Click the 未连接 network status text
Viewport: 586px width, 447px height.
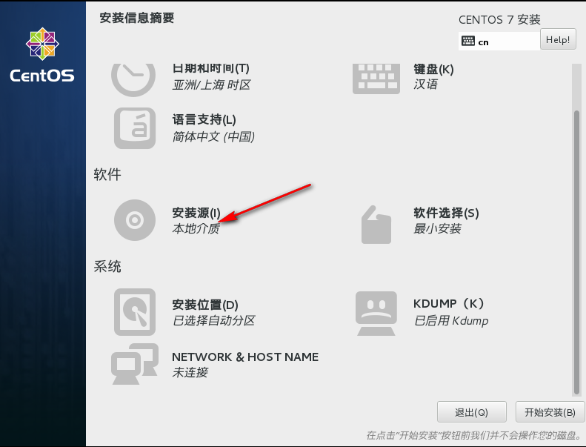pos(190,373)
